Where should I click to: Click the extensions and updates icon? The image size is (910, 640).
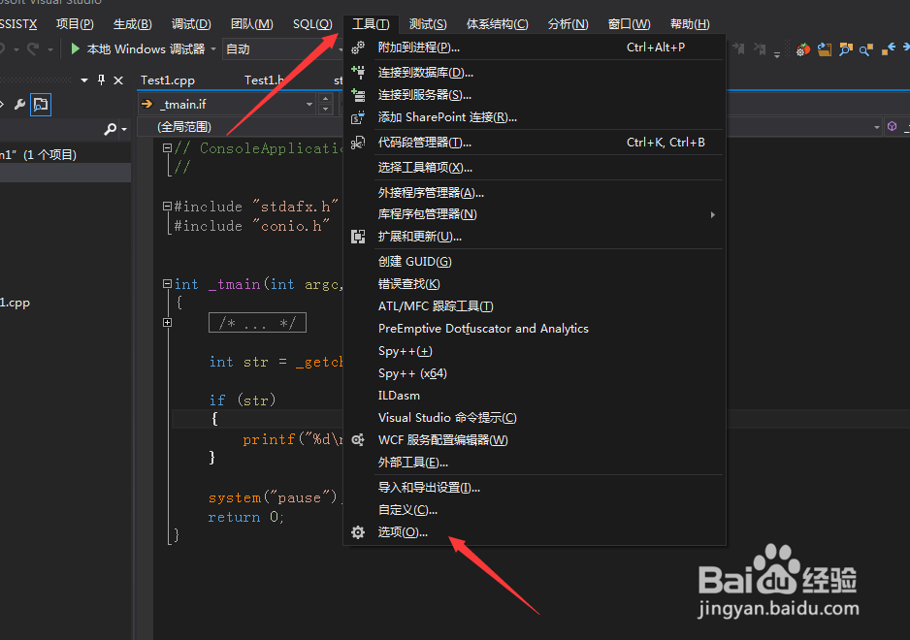358,237
